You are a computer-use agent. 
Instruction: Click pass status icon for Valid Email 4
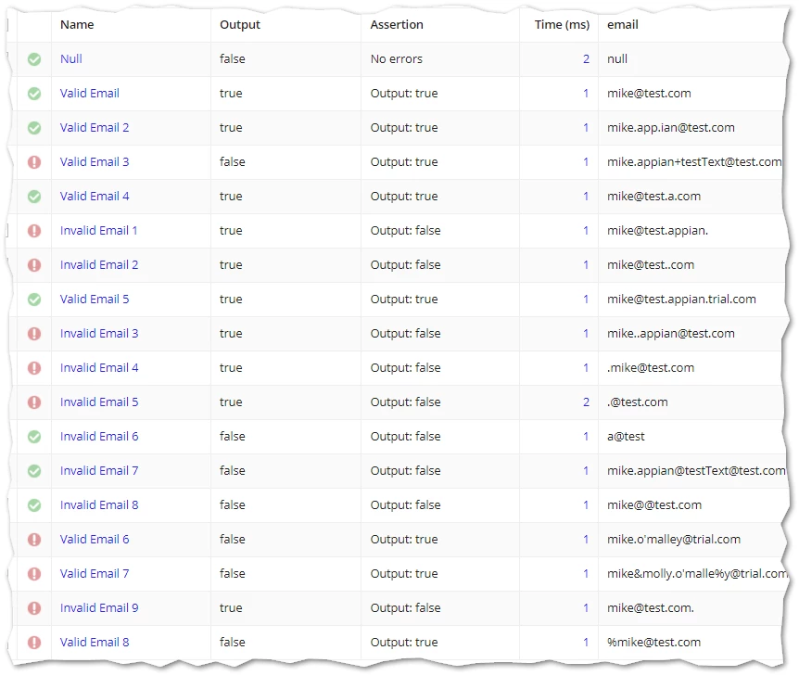point(34,197)
